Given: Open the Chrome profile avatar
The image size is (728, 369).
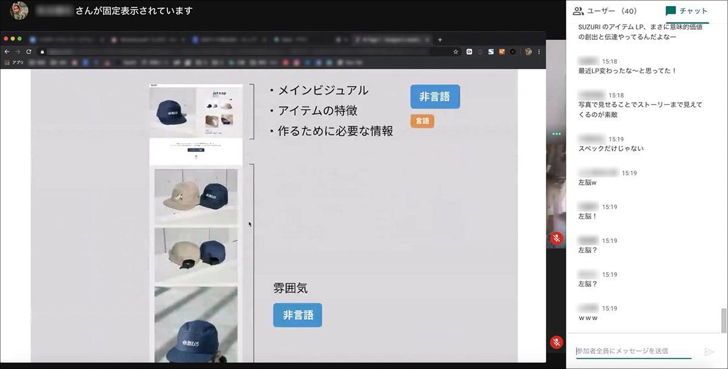Looking at the screenshot, I should pos(528,52).
